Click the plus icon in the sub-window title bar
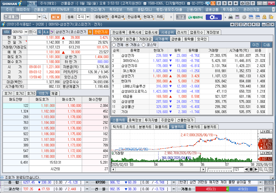Screen dimensions: 276x193 tap(232, 24)
